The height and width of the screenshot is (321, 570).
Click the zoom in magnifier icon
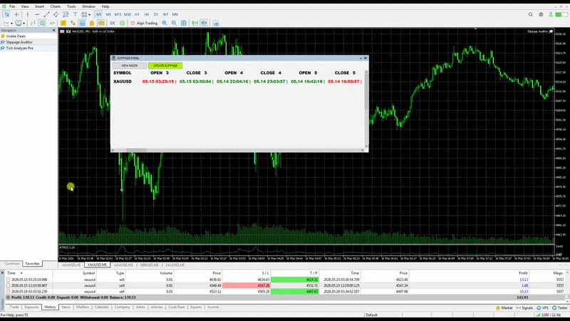(x=165, y=24)
